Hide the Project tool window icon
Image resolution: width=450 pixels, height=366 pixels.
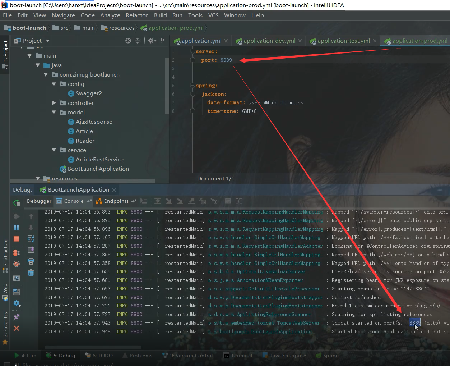tap(163, 41)
